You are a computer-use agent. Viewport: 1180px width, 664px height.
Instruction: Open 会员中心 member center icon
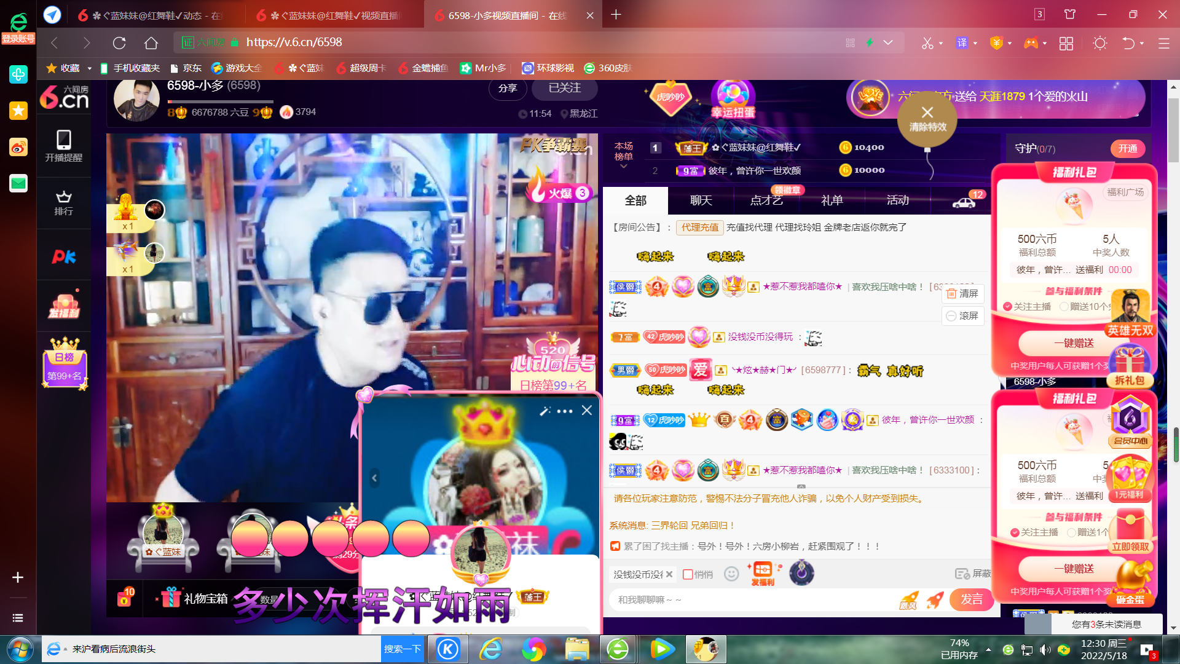(1130, 422)
